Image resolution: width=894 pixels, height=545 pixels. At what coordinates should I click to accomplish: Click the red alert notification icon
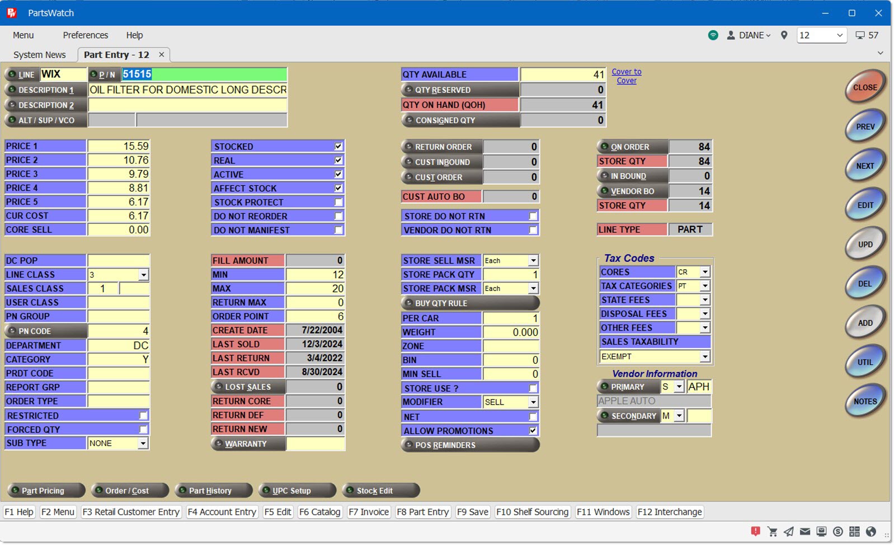pyautogui.click(x=756, y=532)
